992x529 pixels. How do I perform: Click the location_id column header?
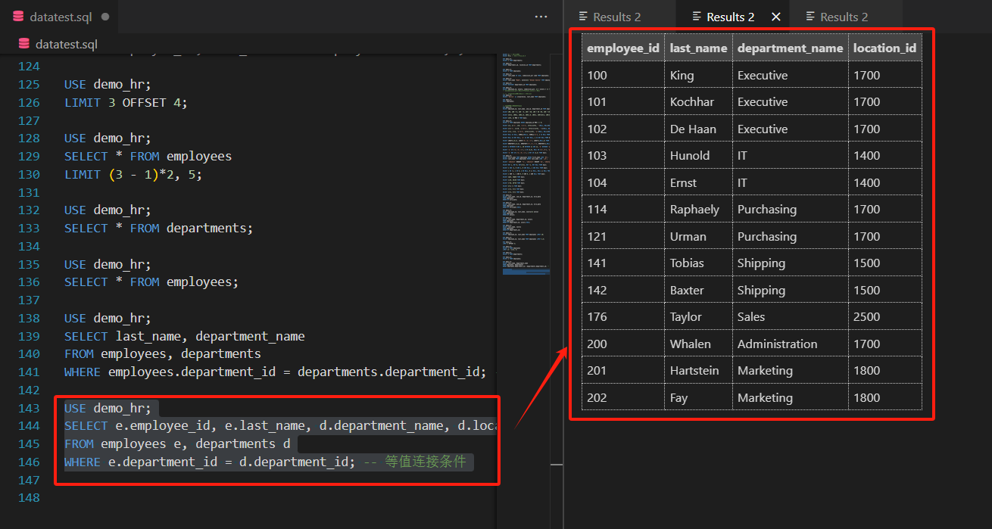[x=884, y=48]
